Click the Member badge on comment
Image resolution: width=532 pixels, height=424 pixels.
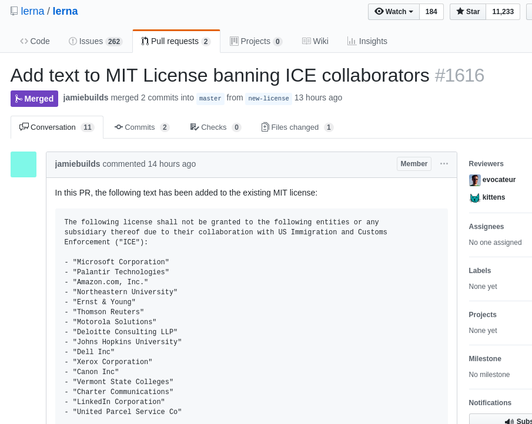coord(414,164)
